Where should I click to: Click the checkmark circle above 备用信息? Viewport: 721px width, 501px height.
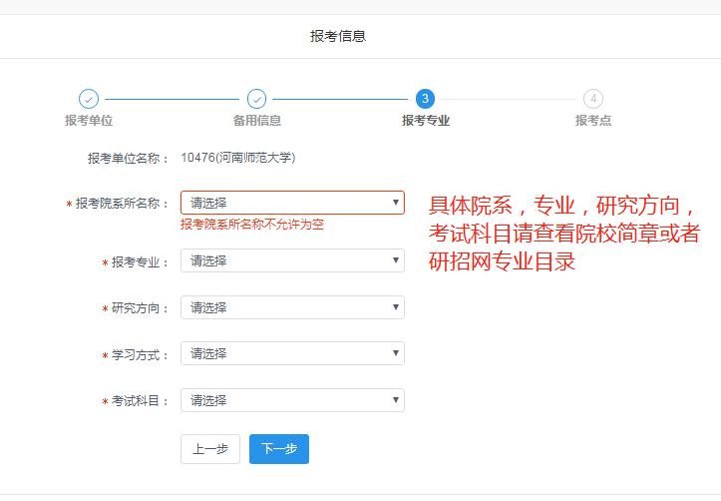coord(256,99)
